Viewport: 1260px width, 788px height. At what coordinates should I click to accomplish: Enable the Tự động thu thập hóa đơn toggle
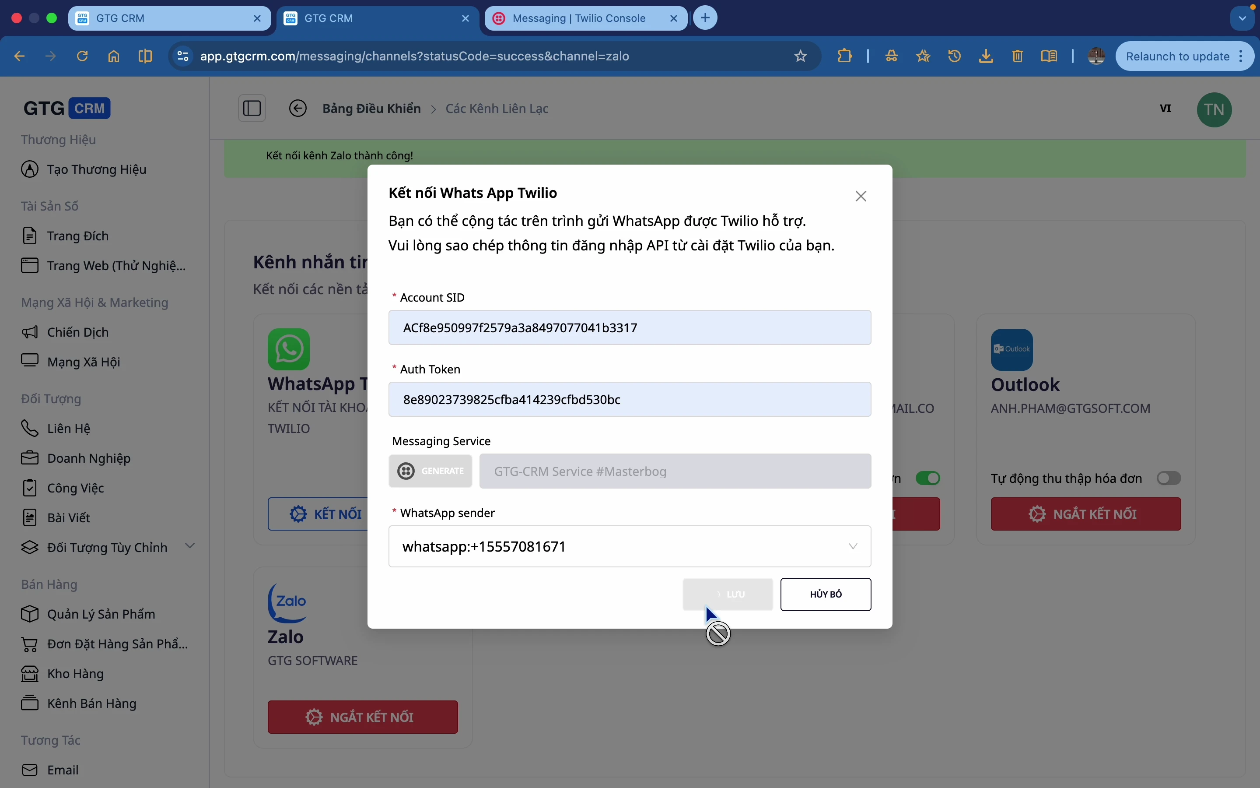point(1169,478)
